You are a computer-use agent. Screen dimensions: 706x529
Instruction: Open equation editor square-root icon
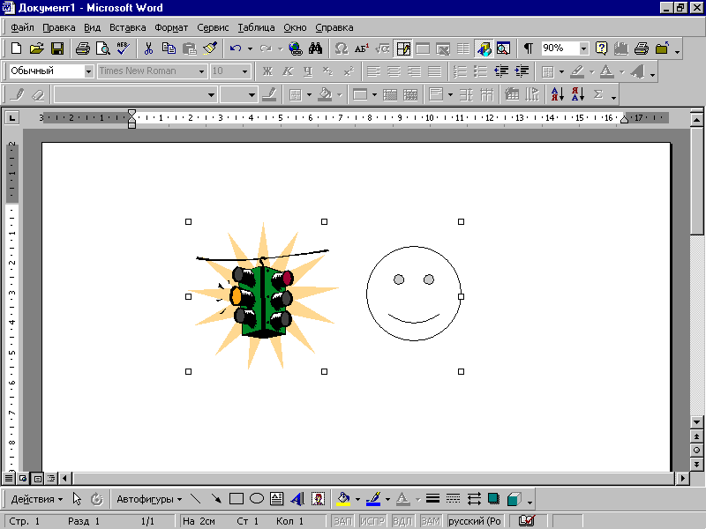[382, 48]
